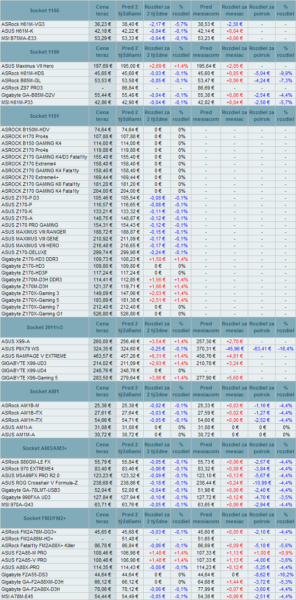Viewport: 296px width, 600px height.
Task: Click ASRock 970 EXTREME4 name
Action: tap(27, 469)
